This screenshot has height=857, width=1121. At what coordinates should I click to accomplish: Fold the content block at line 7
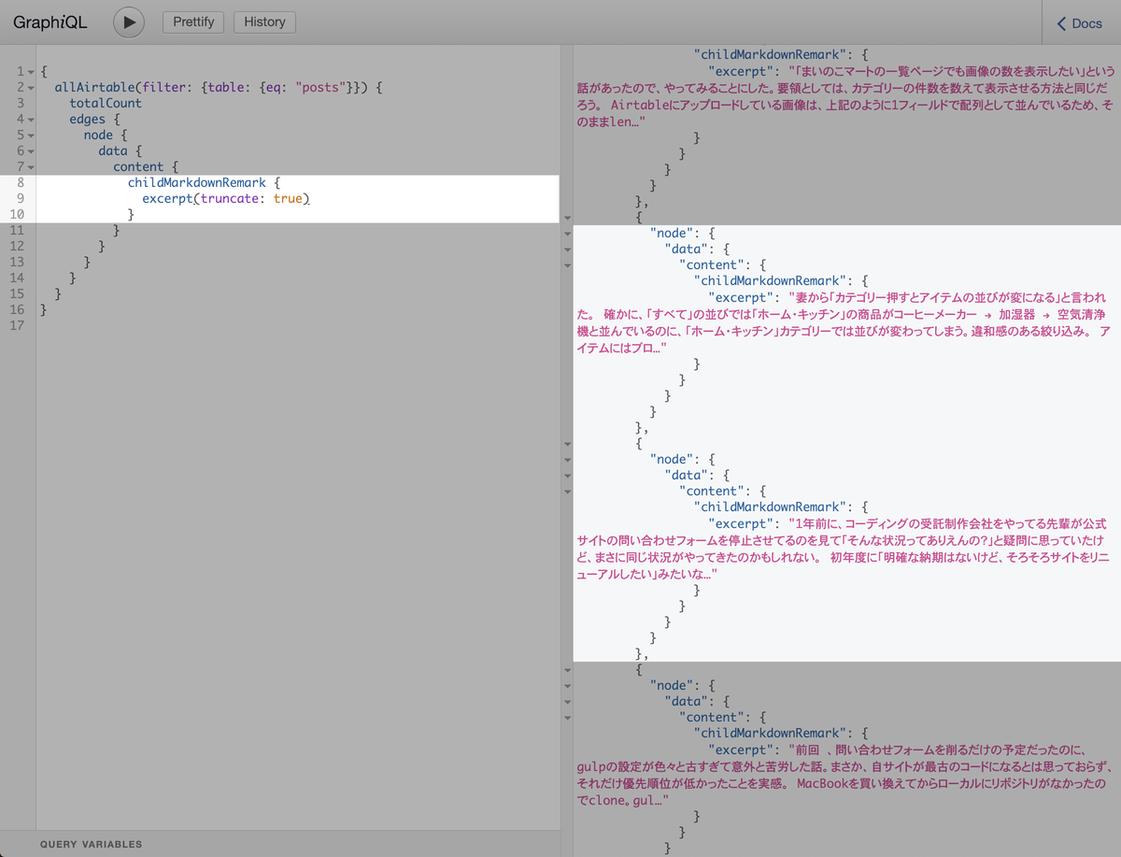(31, 167)
